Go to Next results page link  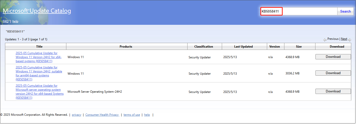click(344, 39)
